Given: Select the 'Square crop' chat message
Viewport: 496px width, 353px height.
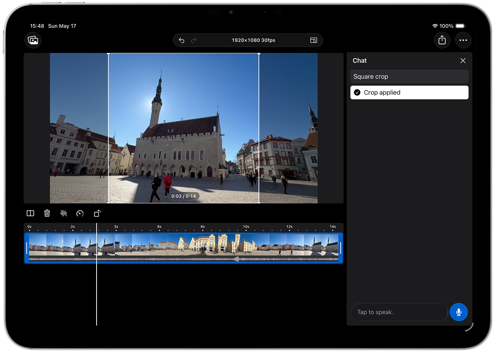Looking at the screenshot, I should (x=409, y=77).
